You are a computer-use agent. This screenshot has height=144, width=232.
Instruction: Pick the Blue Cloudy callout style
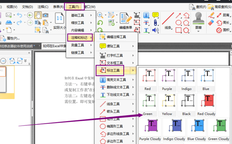(x=196, y=130)
